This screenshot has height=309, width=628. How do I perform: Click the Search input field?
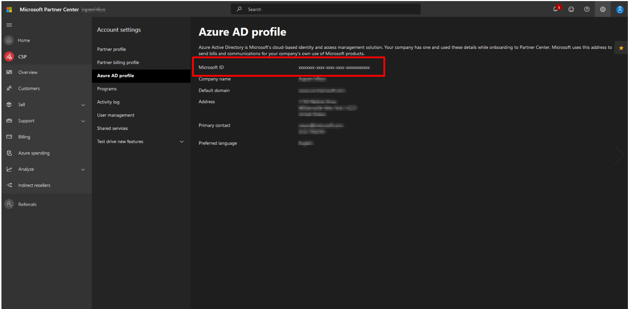tap(325, 9)
